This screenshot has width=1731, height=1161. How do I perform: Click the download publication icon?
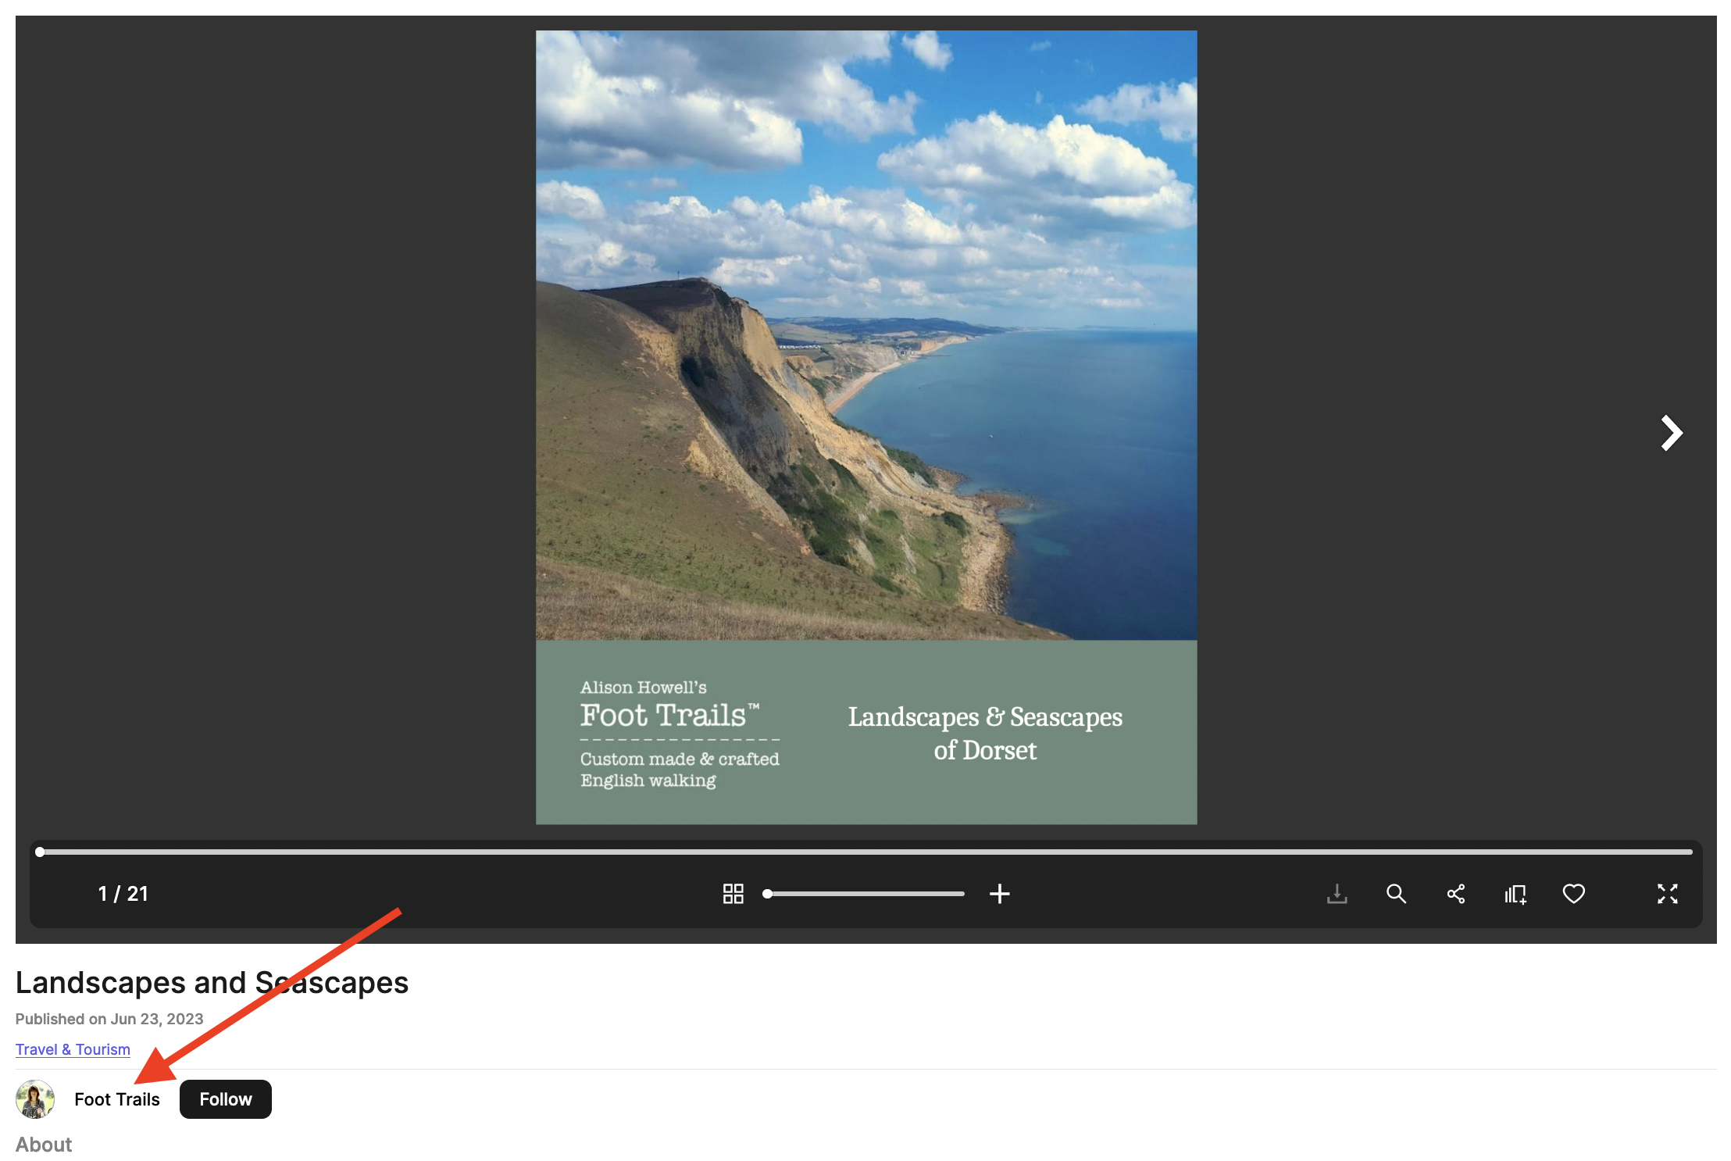pyautogui.click(x=1337, y=894)
